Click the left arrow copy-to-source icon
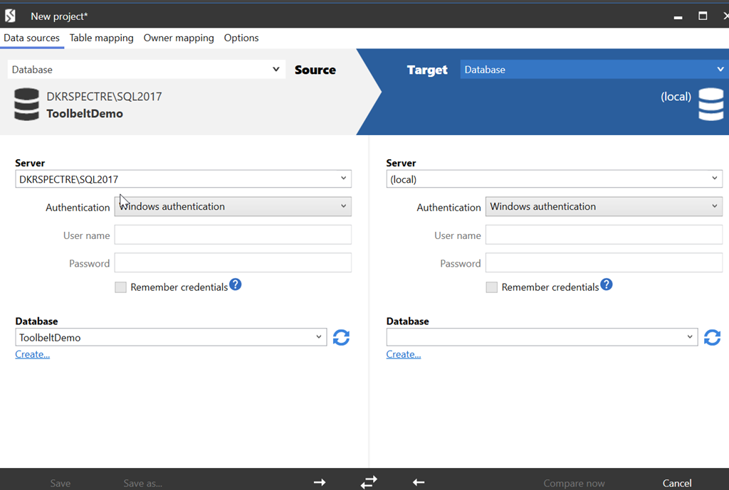Viewport: 729px width, 490px height. click(419, 483)
